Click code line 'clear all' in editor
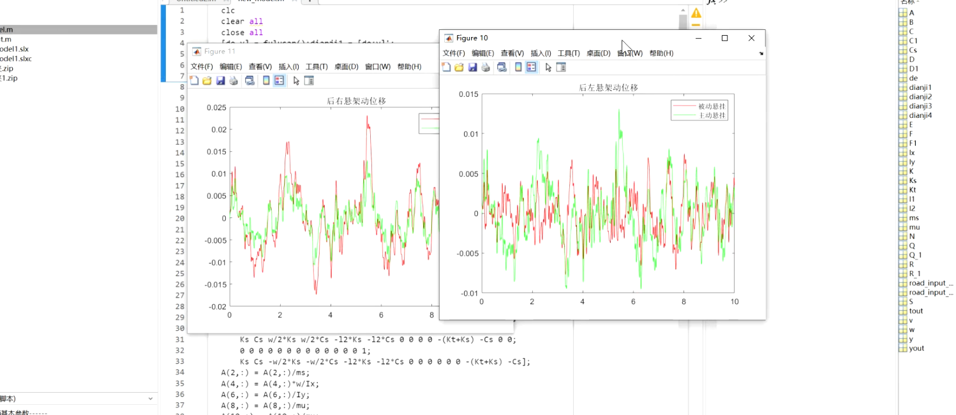The height and width of the screenshot is (415, 956). [x=242, y=22]
